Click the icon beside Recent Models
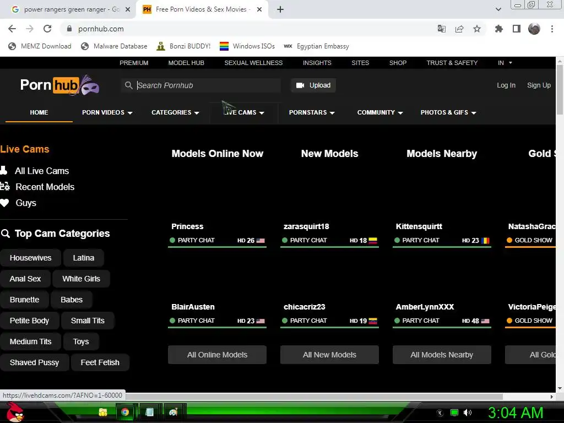The height and width of the screenshot is (423, 564). [x=4, y=186]
